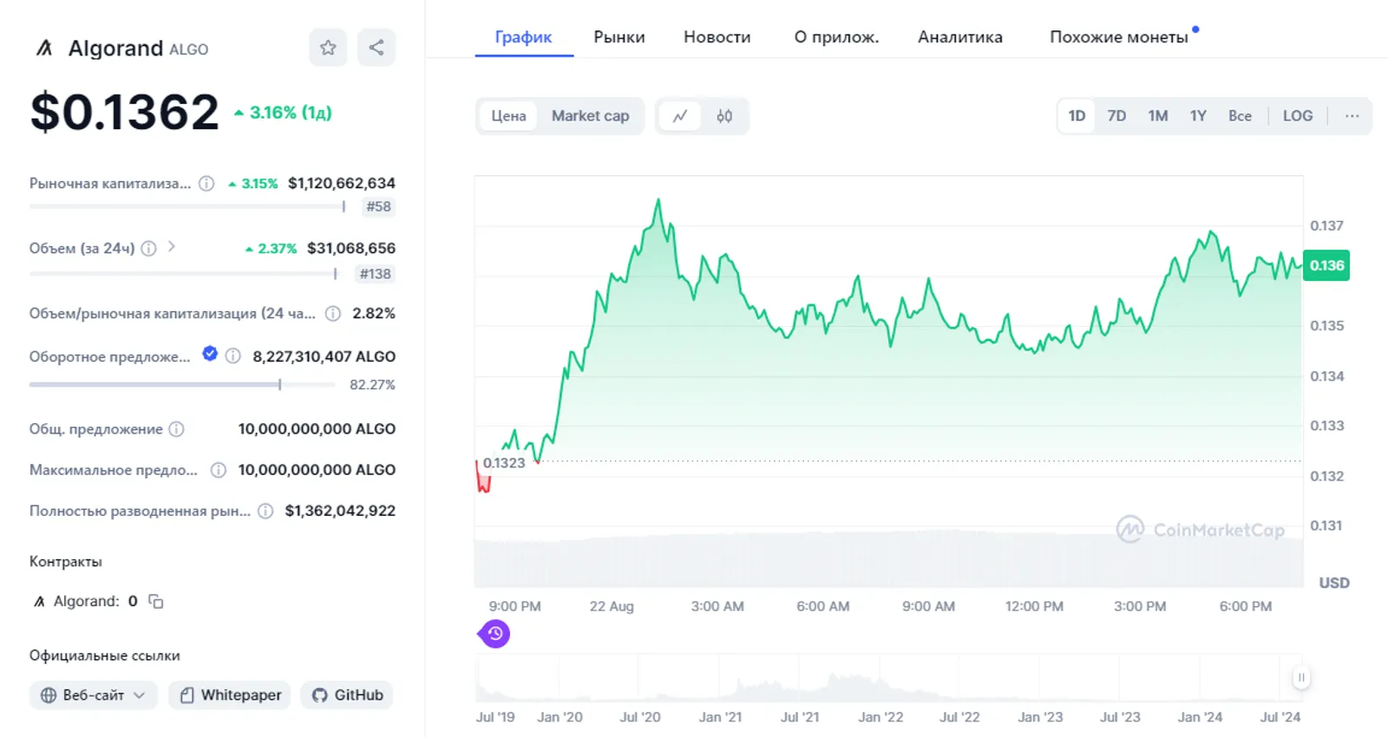Click the verified badge next to Оборотное предложение
This screenshot has width=1388, height=737.
[210, 353]
